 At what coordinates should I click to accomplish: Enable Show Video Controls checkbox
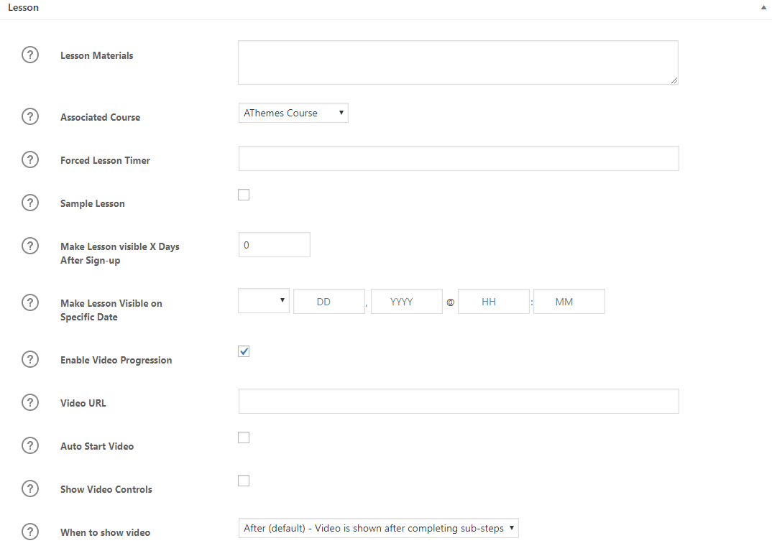tap(244, 481)
